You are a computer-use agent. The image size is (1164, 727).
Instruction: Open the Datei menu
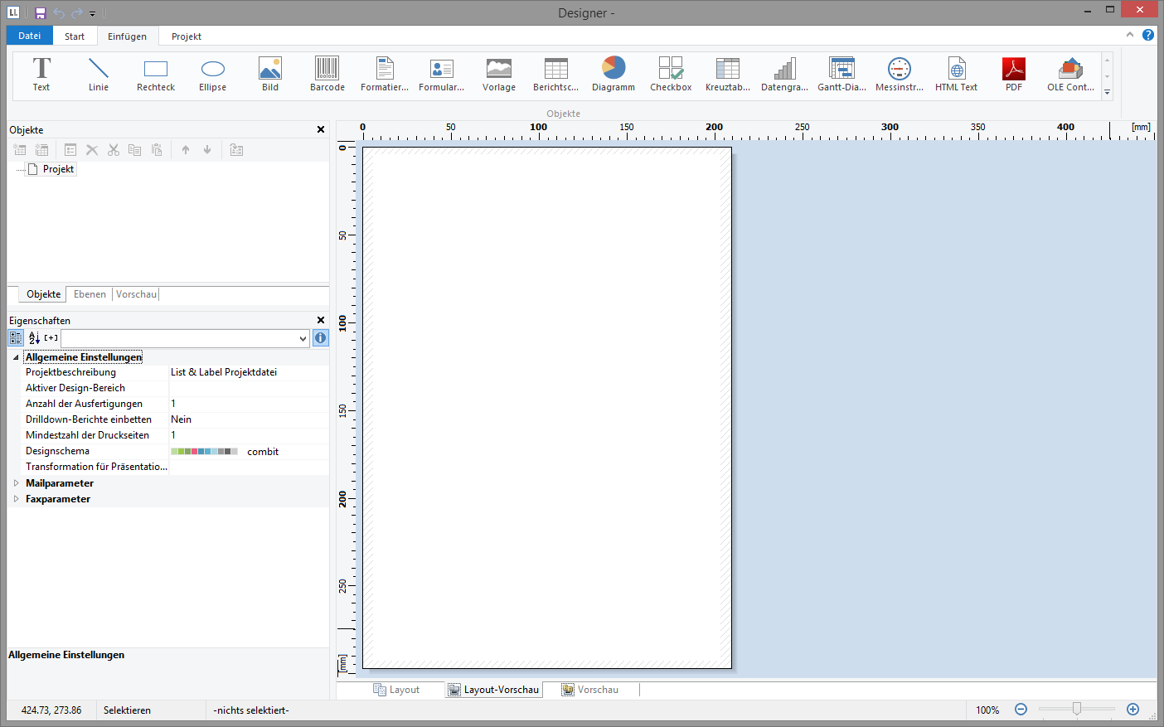click(x=29, y=36)
